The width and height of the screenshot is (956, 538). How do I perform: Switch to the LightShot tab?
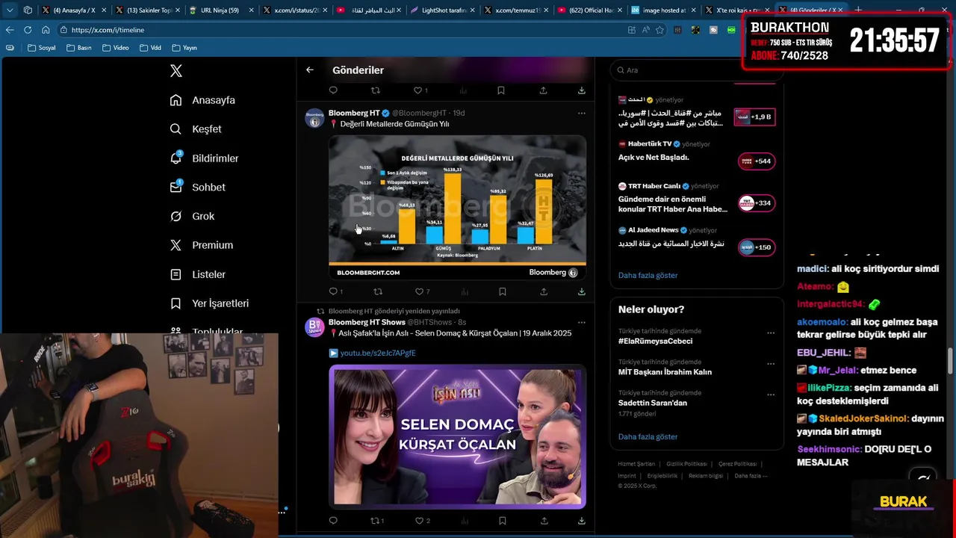click(443, 10)
